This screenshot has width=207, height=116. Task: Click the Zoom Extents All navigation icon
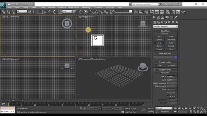(x=205, y=108)
